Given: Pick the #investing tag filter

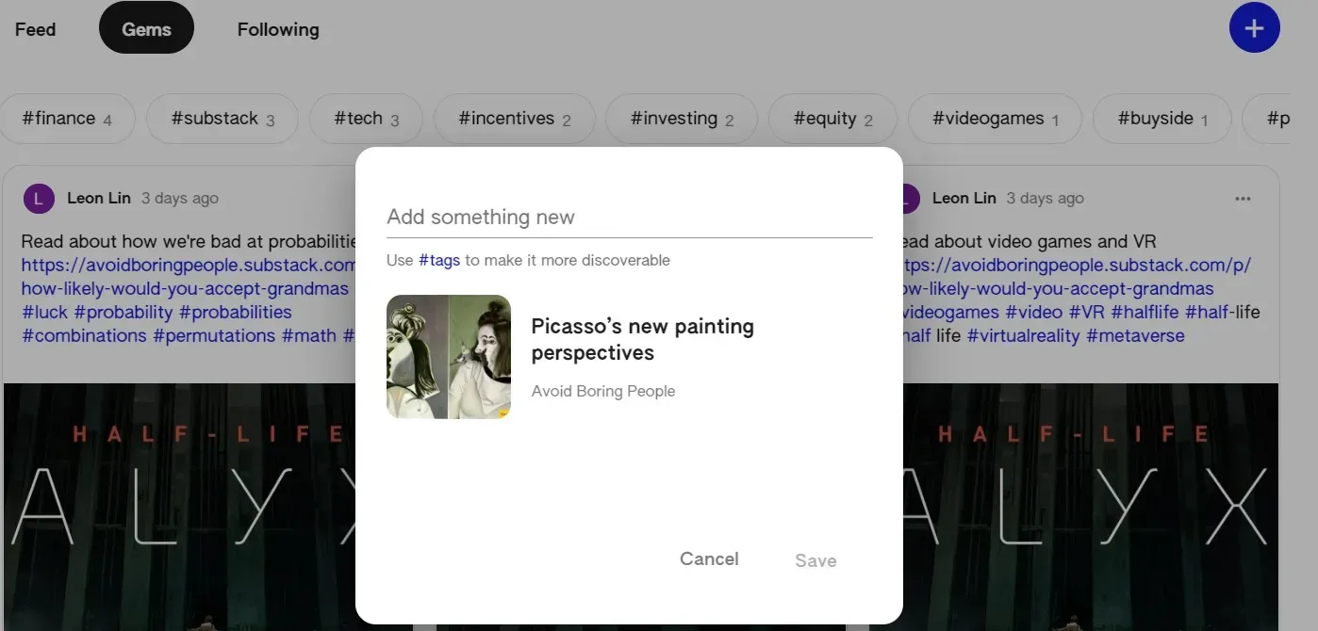Looking at the screenshot, I should [682, 119].
